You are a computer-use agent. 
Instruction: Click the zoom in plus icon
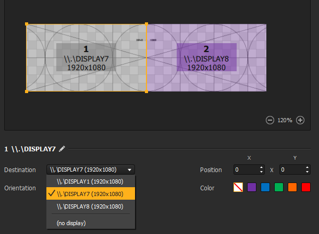tap(300, 120)
